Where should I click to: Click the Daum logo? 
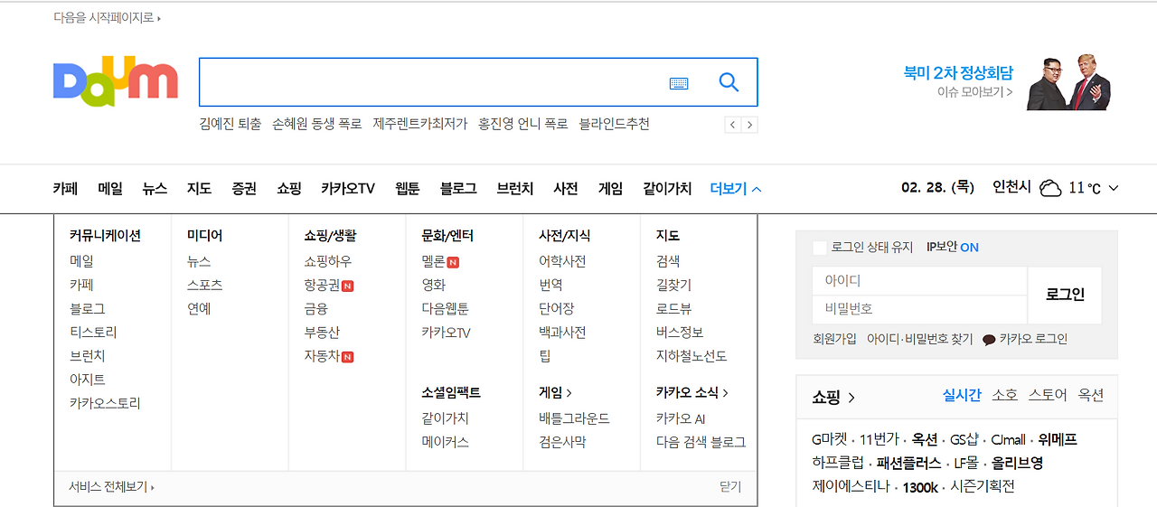(x=116, y=82)
